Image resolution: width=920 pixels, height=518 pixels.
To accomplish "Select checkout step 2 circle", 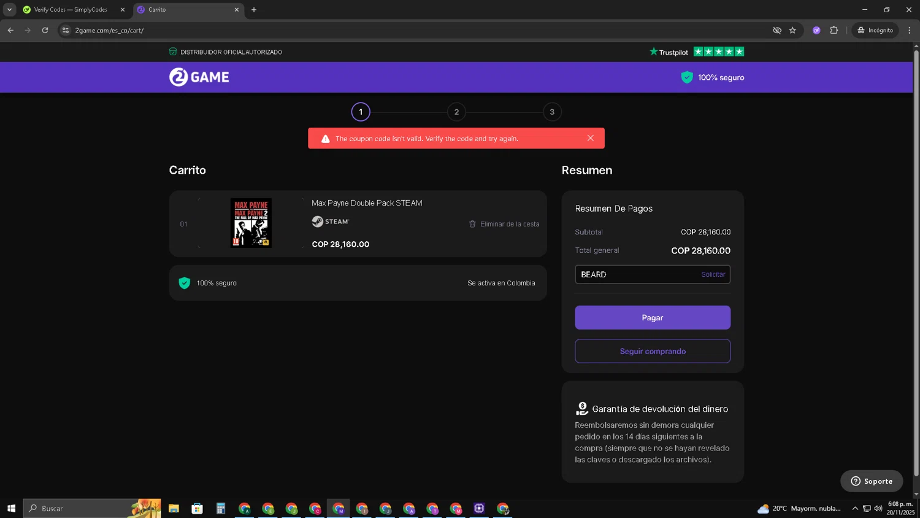I will tap(456, 112).
